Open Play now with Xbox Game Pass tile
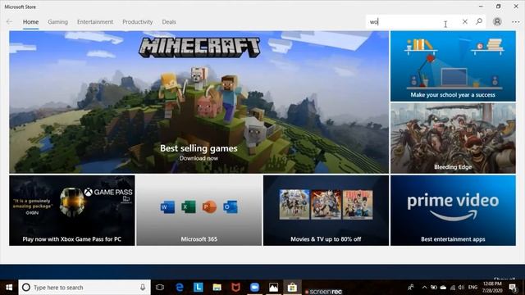525x295 pixels. [72, 211]
